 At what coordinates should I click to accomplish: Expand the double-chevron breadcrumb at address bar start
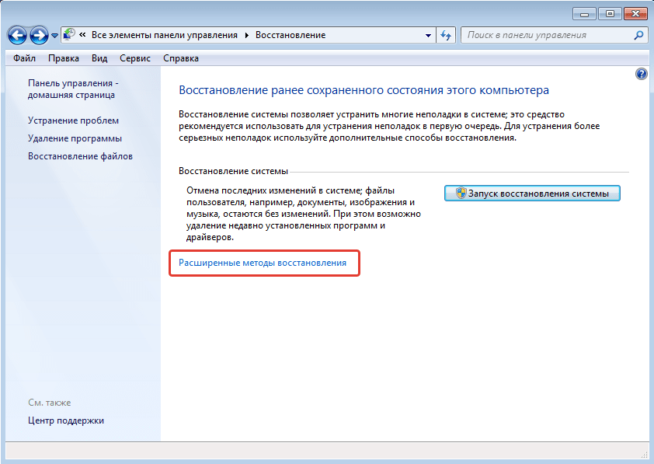(x=82, y=36)
